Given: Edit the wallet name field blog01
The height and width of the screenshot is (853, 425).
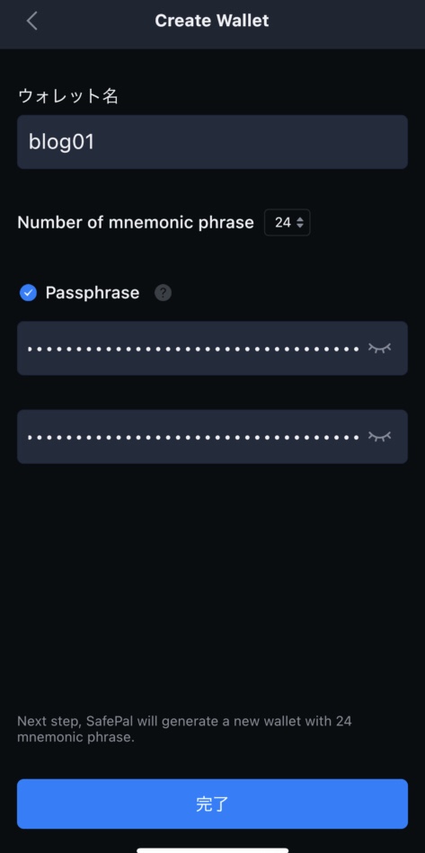Looking at the screenshot, I should click(x=212, y=142).
